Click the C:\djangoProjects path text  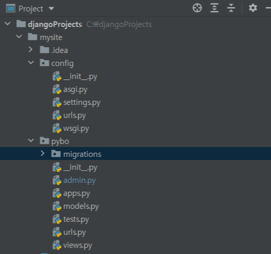tap(119, 24)
